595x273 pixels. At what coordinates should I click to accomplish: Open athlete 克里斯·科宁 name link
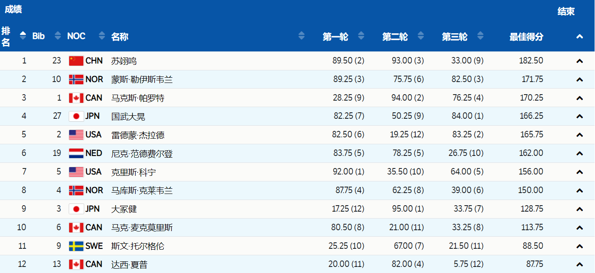134,172
